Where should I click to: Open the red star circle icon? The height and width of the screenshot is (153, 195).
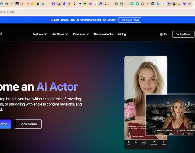[x=142, y=4]
